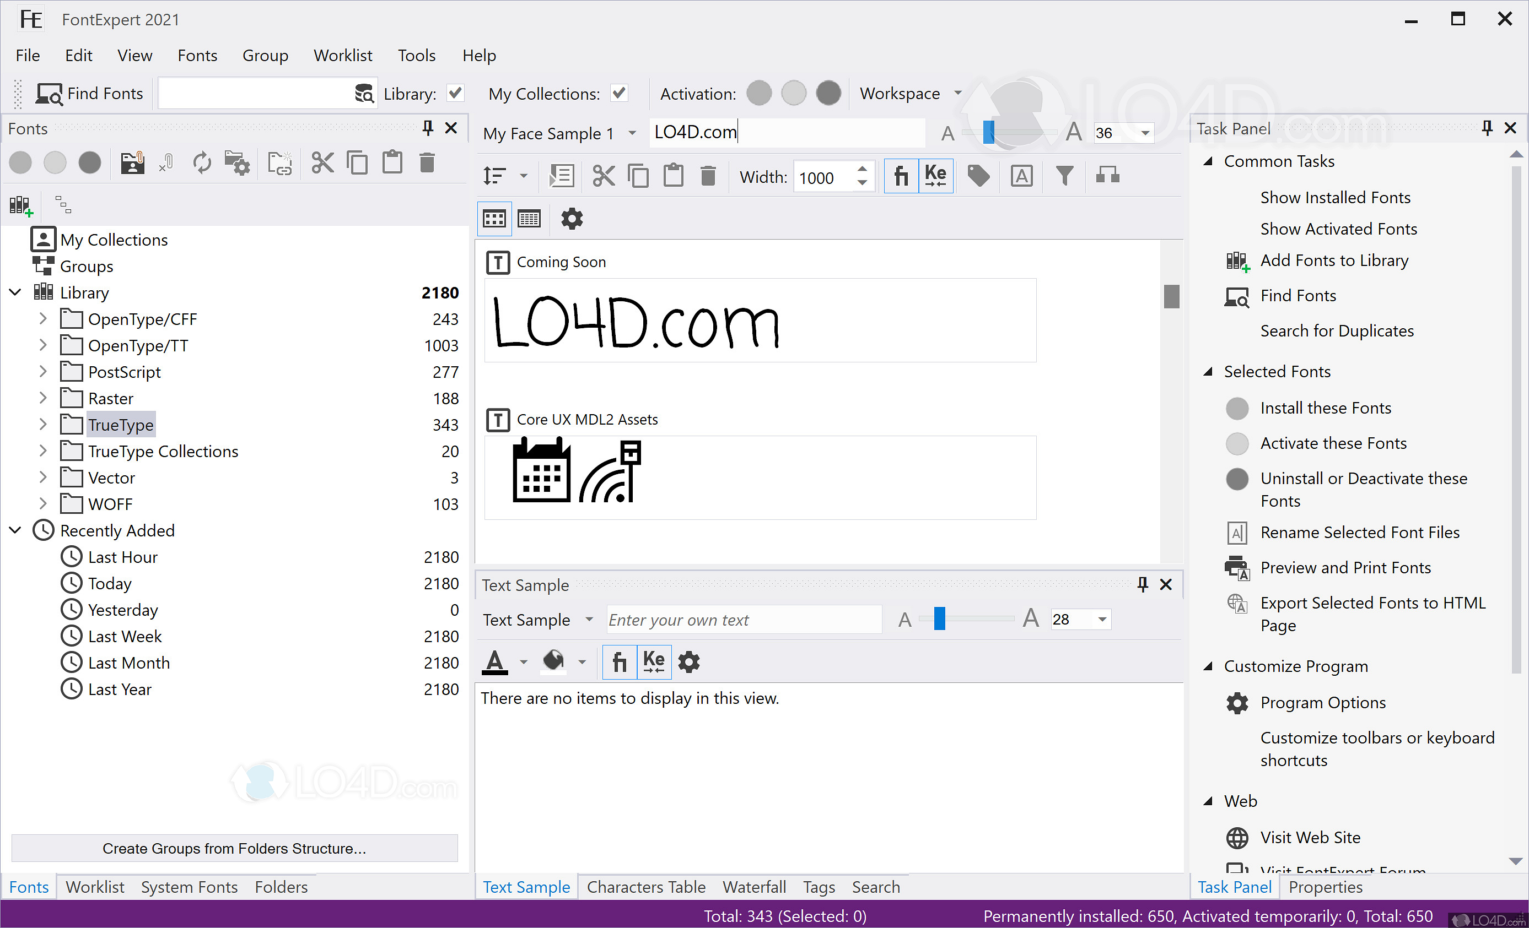Select the Rename icon in the sample toolbar

pyautogui.click(x=1021, y=176)
